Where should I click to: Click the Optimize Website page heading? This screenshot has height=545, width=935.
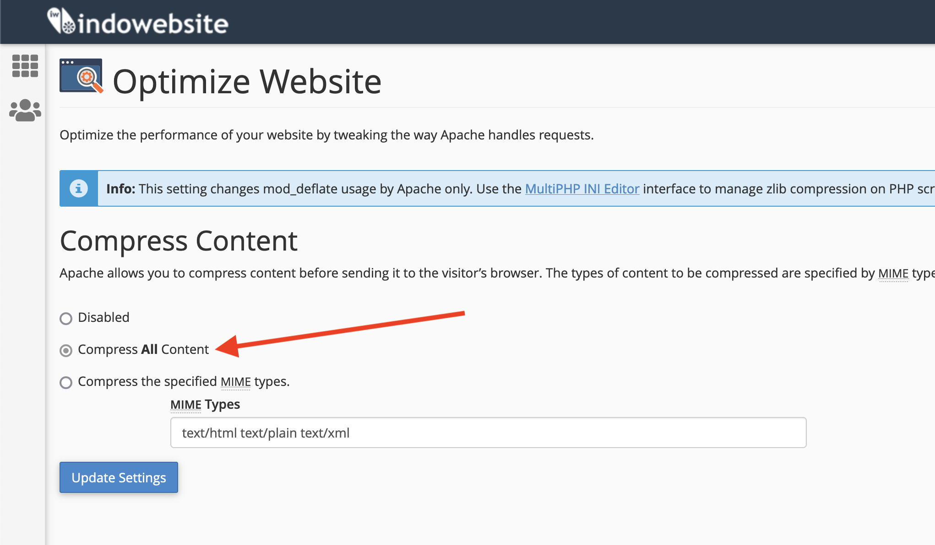click(x=247, y=82)
